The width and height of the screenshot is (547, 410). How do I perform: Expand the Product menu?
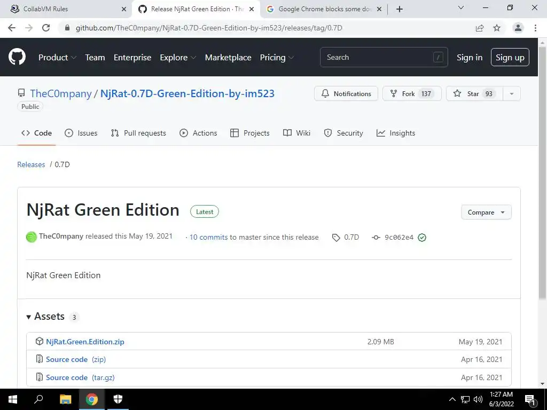(x=57, y=58)
